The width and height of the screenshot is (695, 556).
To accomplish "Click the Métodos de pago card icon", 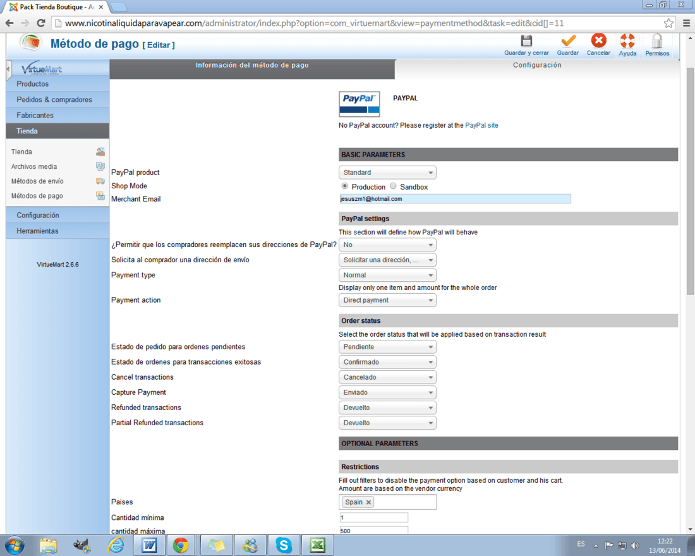I will 100,195.
